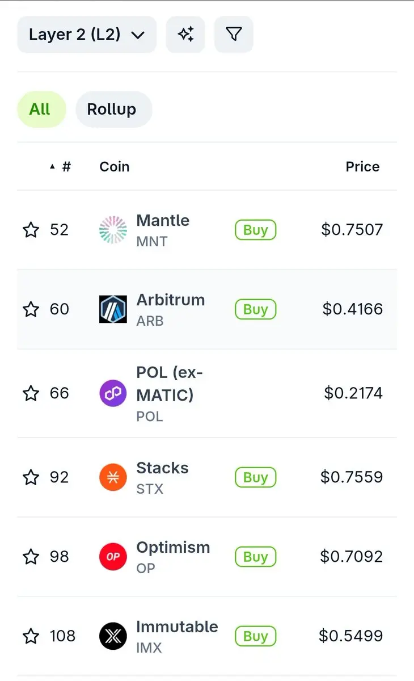The image size is (414, 681).
Task: Click the Coin column header
Action: point(115,167)
